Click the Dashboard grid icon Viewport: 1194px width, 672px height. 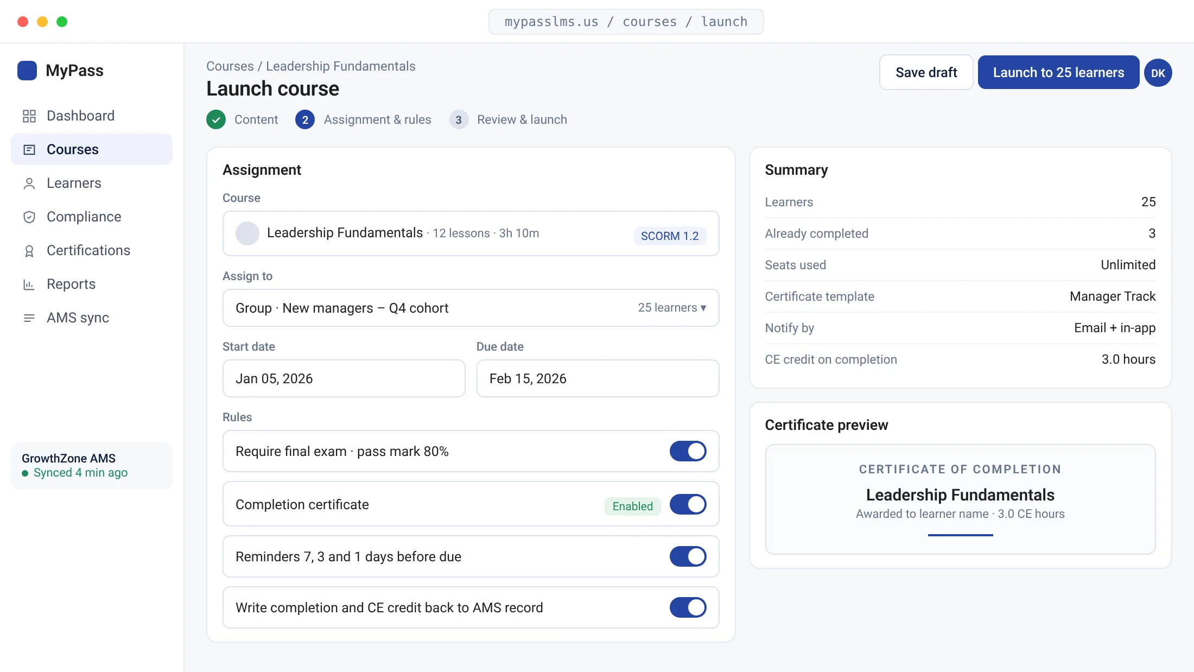[29, 116]
